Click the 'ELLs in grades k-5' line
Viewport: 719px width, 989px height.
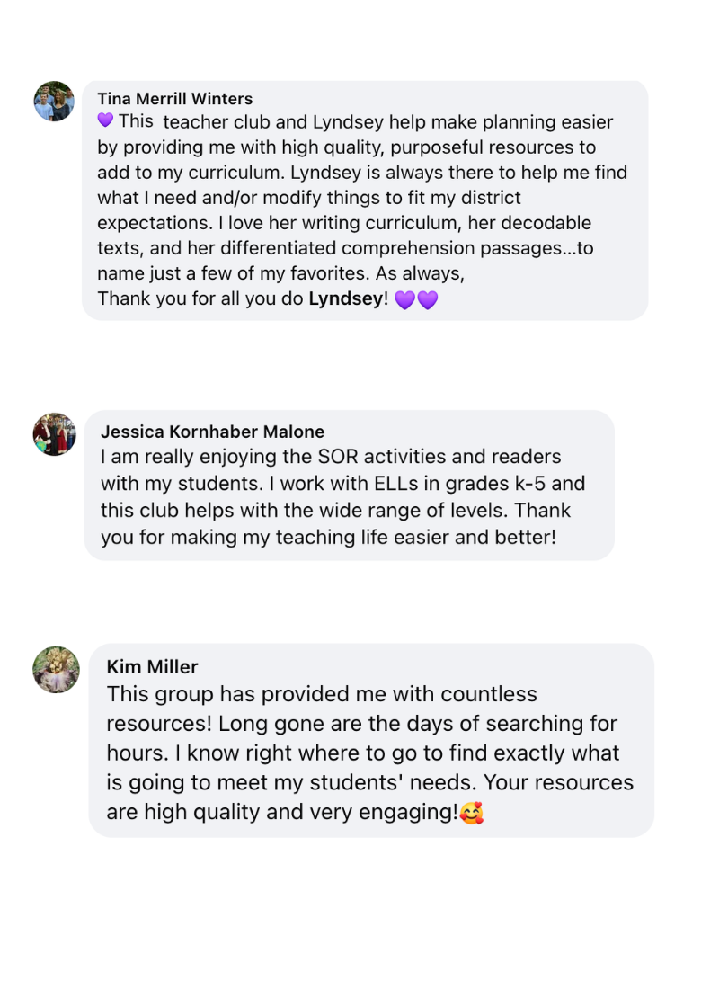pyautogui.click(x=343, y=483)
